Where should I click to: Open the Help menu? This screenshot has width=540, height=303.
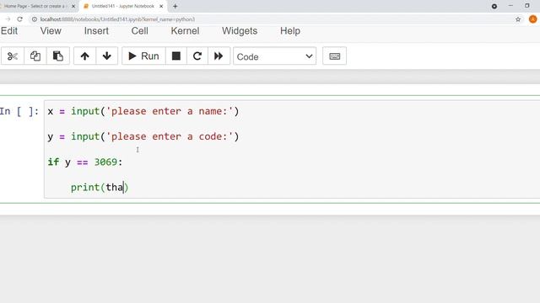tap(290, 31)
